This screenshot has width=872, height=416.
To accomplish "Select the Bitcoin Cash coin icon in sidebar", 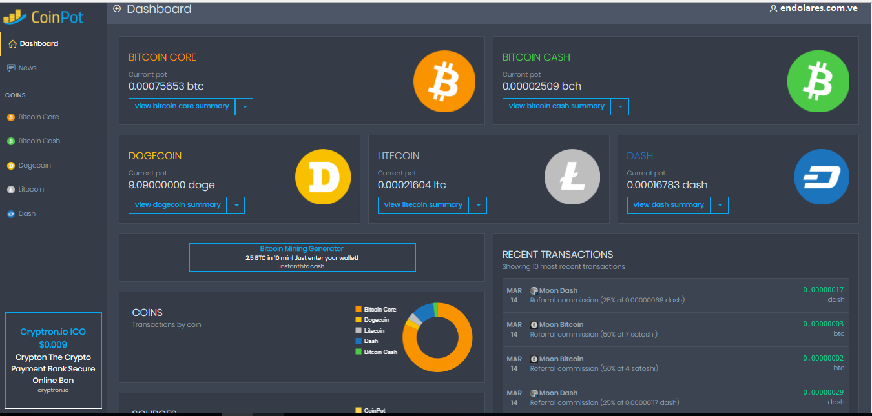I will click(x=10, y=141).
